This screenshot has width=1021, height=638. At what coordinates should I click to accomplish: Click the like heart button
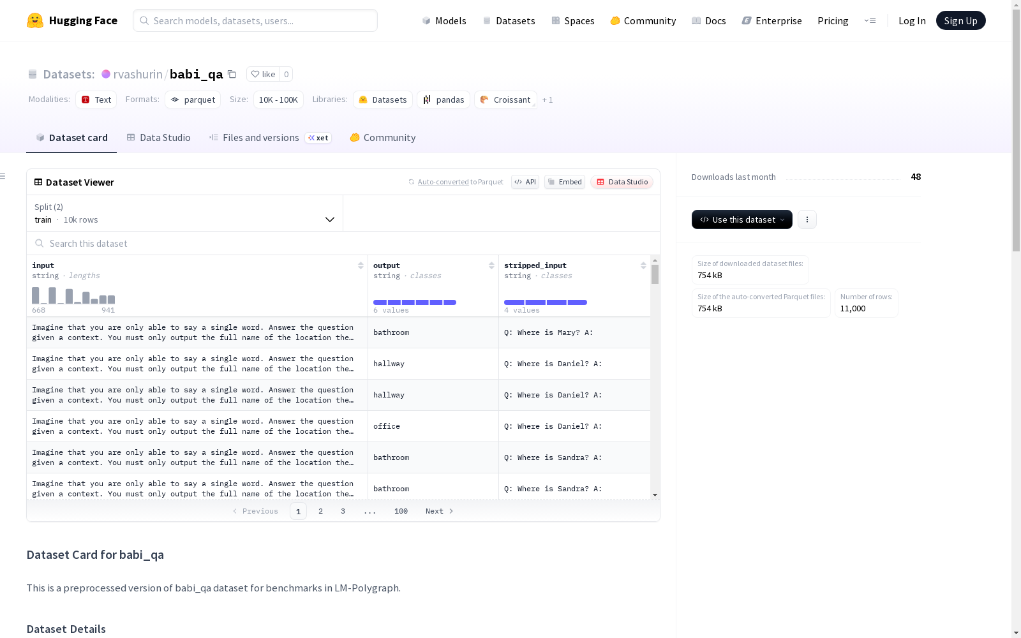coord(263,74)
